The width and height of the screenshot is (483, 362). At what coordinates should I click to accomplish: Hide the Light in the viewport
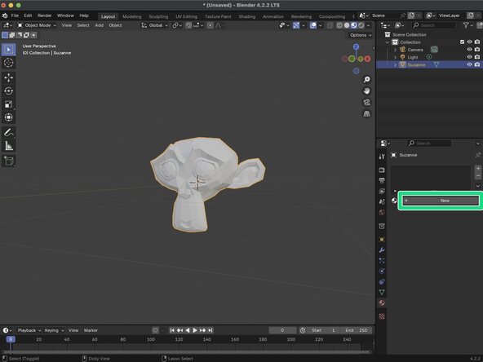click(x=469, y=57)
